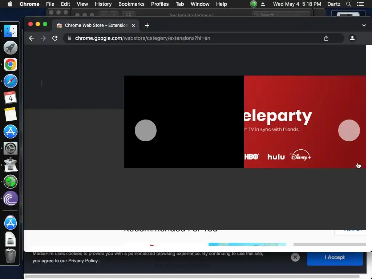Open the Edit menu
The image size is (372, 279).
point(65,4)
